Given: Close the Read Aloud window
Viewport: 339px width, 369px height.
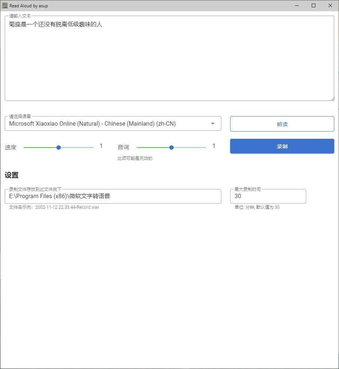Looking at the screenshot, I should click(x=330, y=5).
